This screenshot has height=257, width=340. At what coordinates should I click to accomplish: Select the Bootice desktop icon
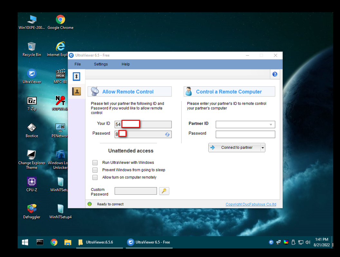tap(32, 130)
